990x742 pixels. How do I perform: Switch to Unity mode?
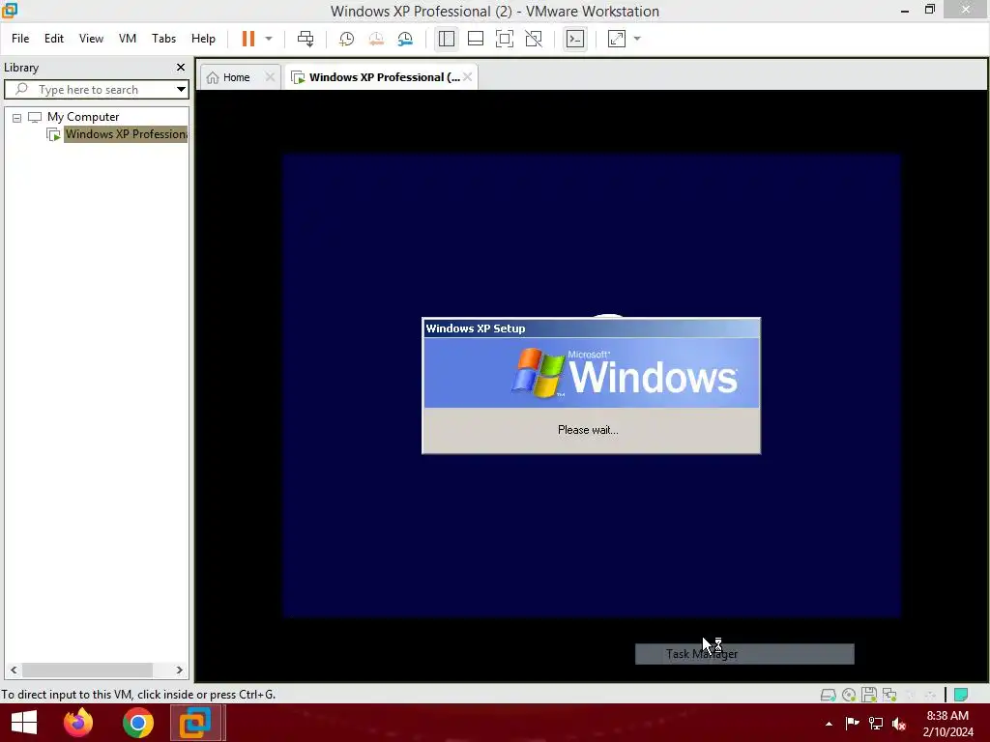(534, 39)
